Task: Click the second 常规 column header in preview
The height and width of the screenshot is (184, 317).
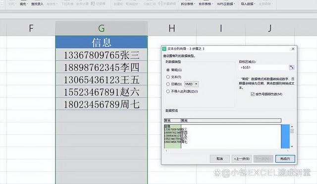Action: point(231,121)
